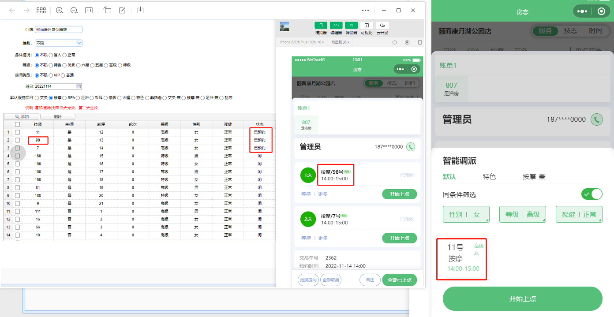This screenshot has width=614, height=317.
Task: Click the 更换房间 button
Action: pyautogui.click(x=308, y=280)
